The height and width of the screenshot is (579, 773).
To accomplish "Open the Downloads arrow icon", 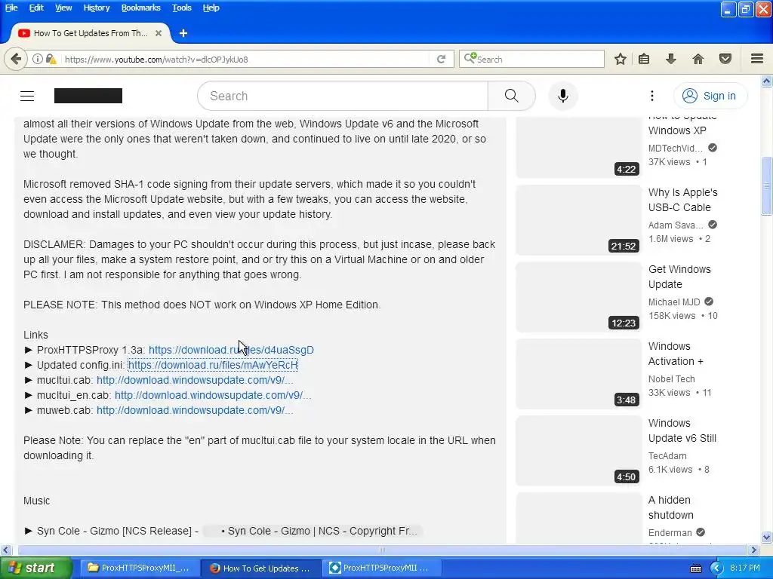I will coord(671,59).
